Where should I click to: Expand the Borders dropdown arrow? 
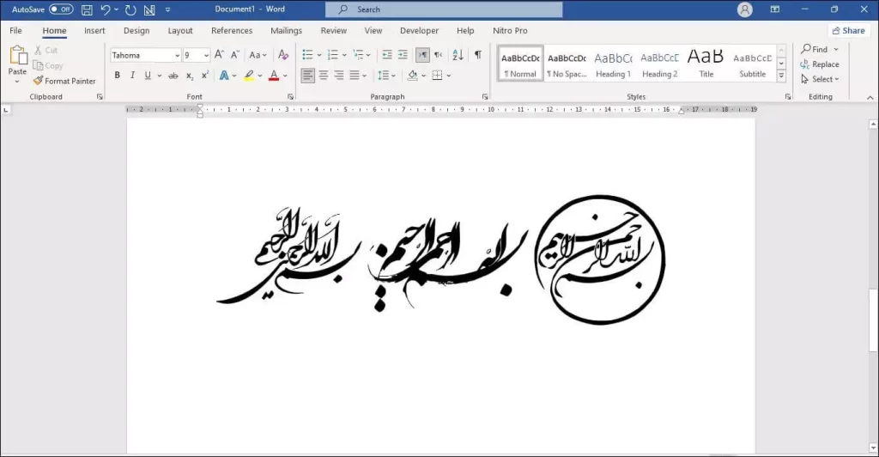pyautogui.click(x=448, y=75)
